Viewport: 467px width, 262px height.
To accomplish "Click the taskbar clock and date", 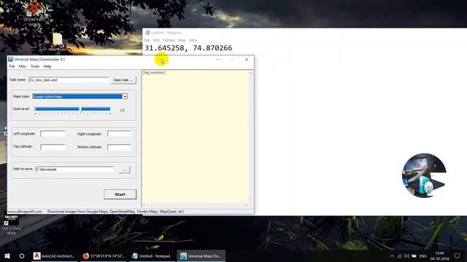I will point(439,256).
